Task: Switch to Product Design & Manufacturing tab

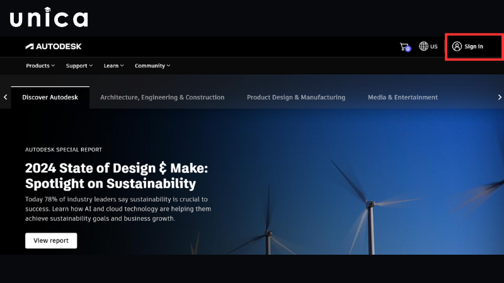Action: (x=296, y=97)
